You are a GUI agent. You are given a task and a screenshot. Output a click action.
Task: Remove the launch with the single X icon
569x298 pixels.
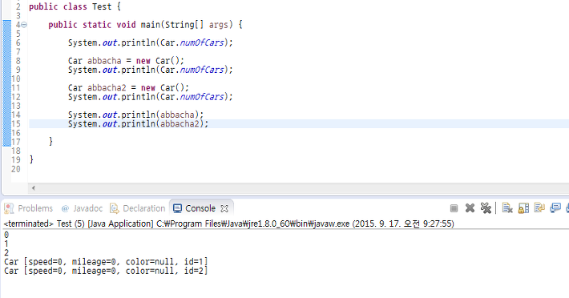(470, 208)
